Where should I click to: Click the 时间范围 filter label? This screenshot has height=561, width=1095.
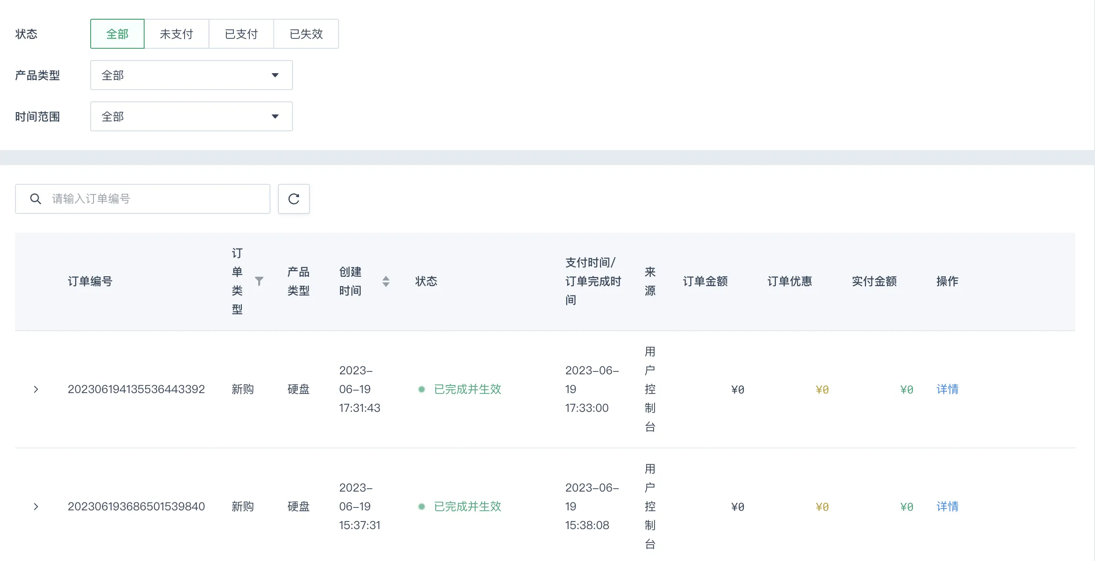point(38,116)
